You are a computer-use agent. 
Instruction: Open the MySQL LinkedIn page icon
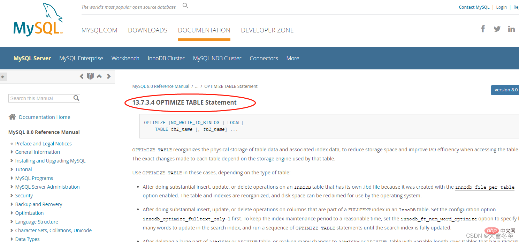(x=511, y=29)
